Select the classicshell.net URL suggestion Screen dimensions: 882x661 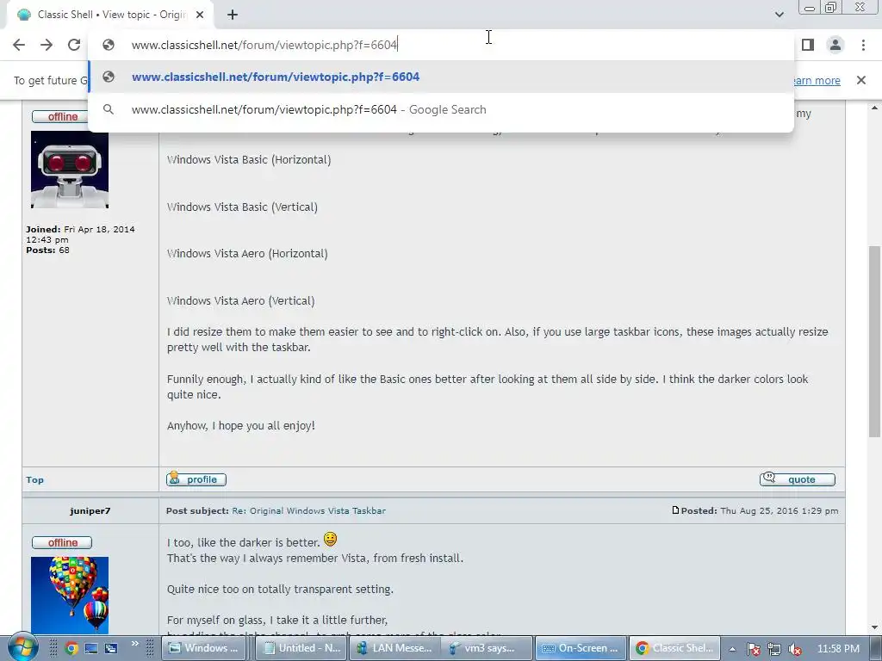[441, 77]
